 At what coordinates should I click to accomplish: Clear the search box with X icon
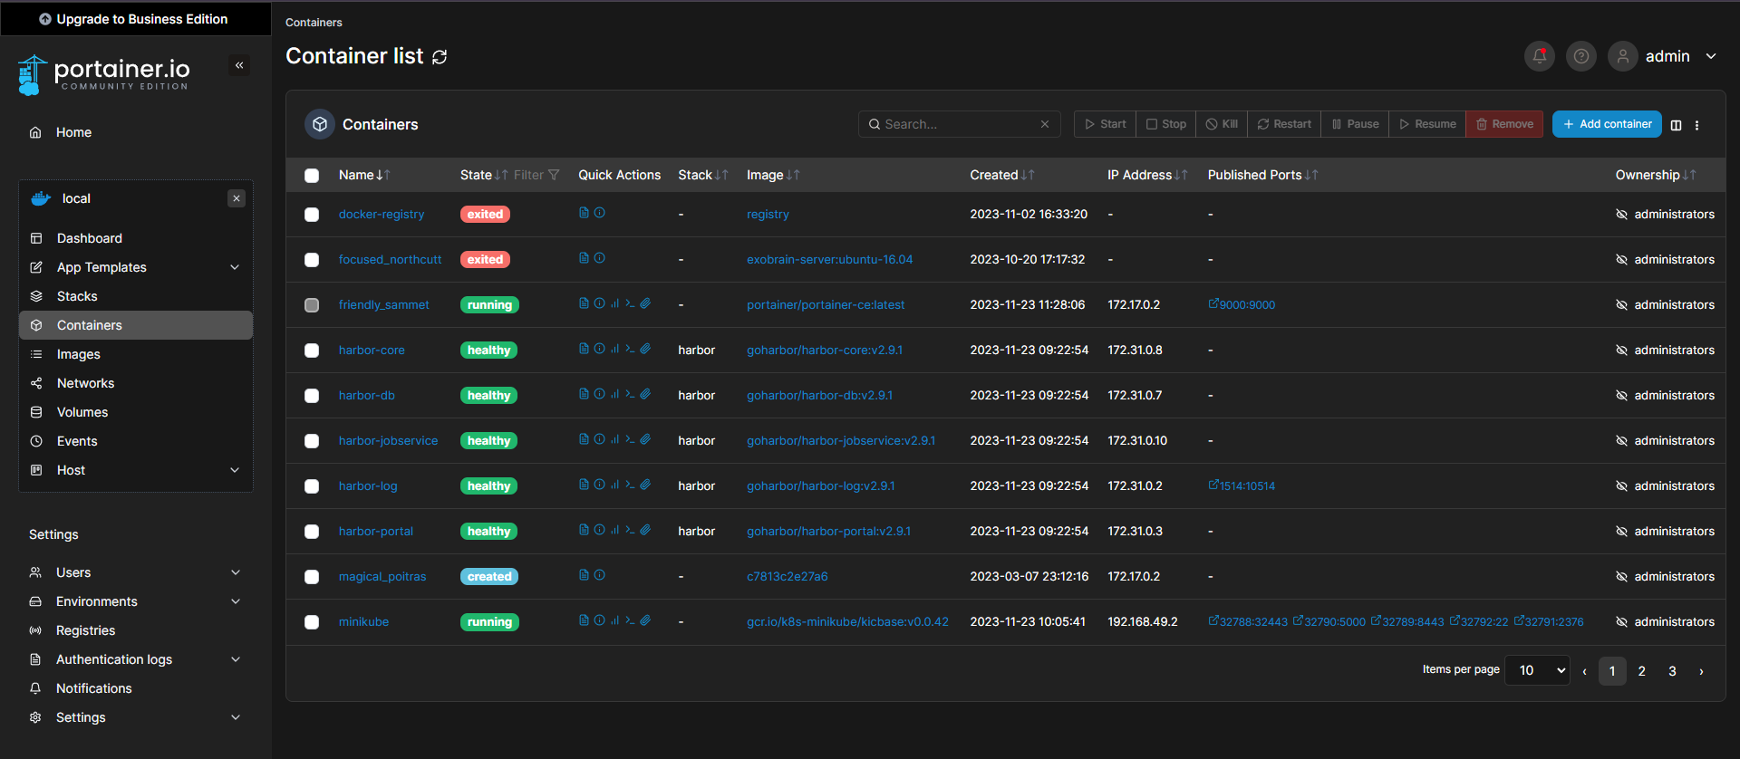(x=1044, y=124)
